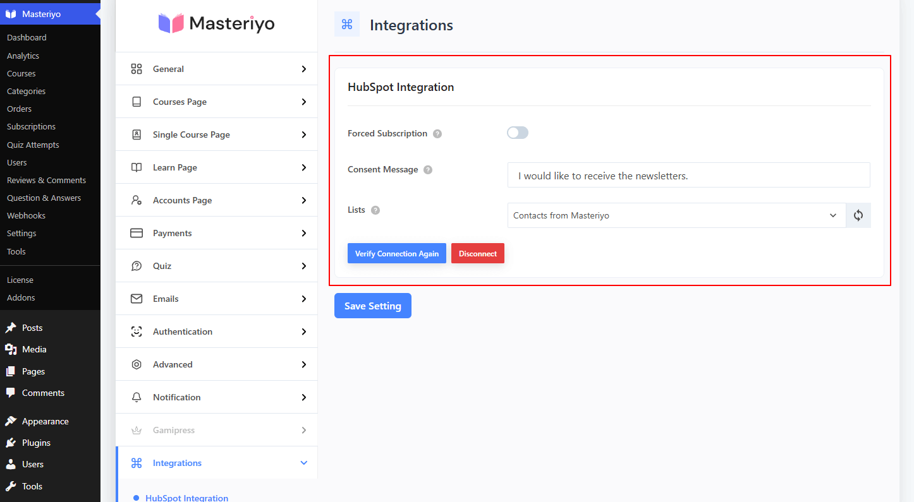914x502 pixels.
Task: Open Quiz Attempts menu item
Action: click(x=33, y=145)
